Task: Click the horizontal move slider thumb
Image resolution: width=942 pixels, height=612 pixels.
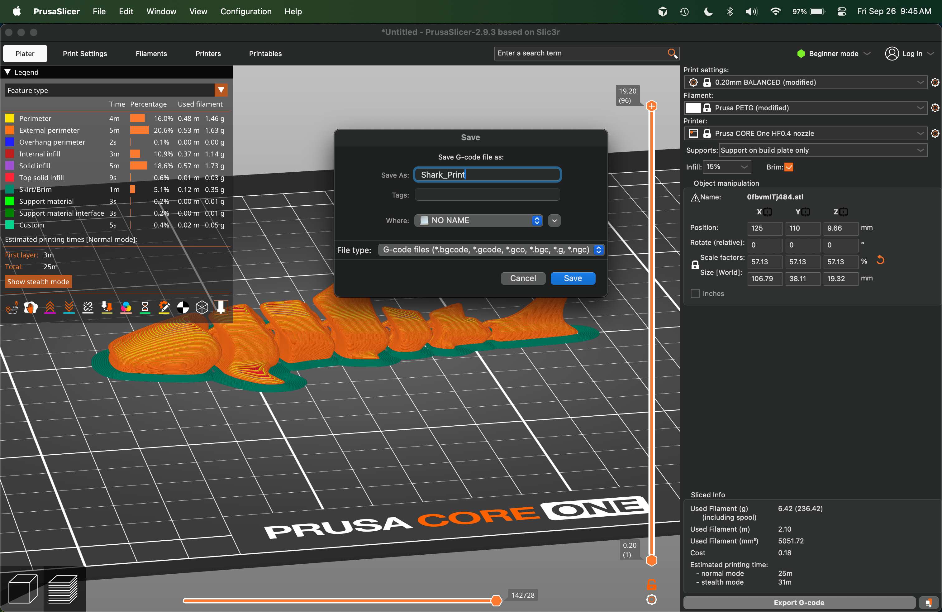Action: [x=496, y=600]
